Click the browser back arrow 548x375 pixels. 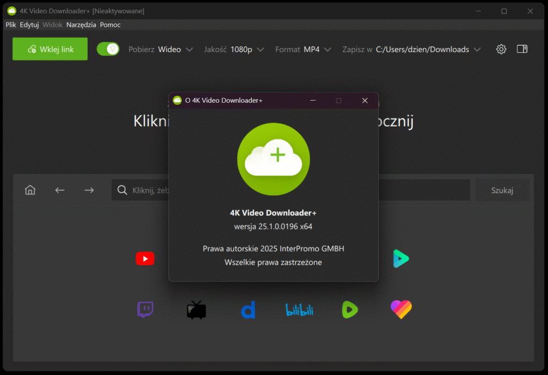[x=60, y=190]
